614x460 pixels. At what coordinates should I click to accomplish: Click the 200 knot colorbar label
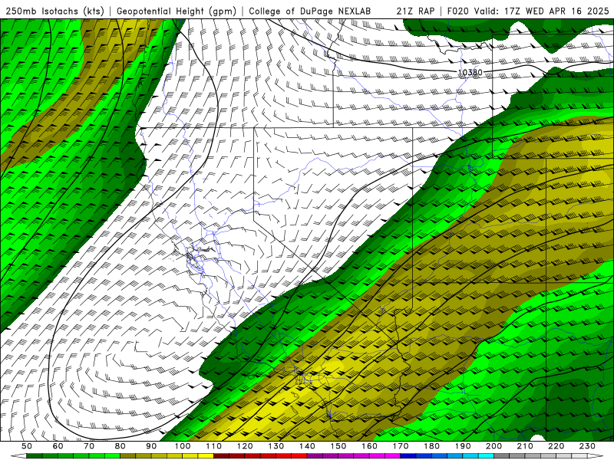click(494, 446)
